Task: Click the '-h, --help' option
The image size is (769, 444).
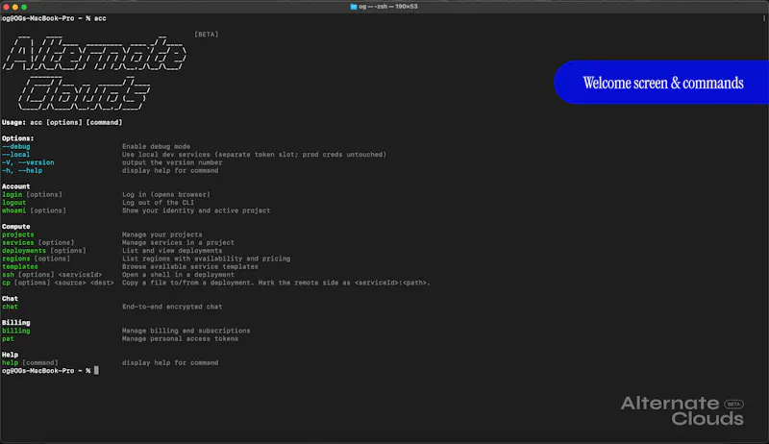Action: point(22,170)
